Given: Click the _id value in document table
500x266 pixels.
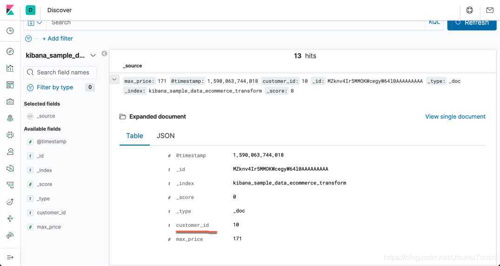Looking at the screenshot, I should point(280,169).
